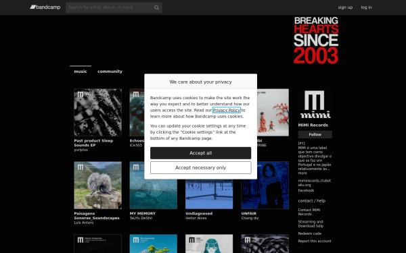The height and width of the screenshot is (253, 406).
Task: Click the Chang diz artist name
Action: tap(250, 218)
